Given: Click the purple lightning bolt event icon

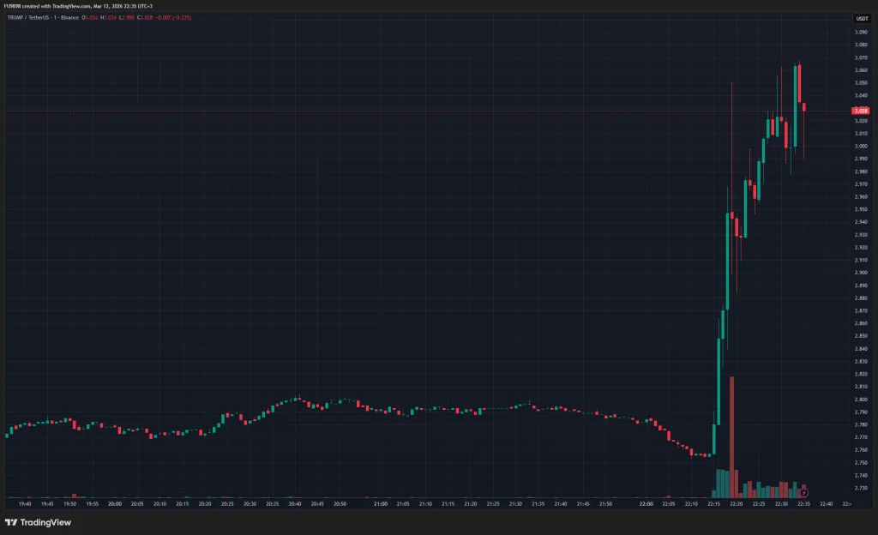Looking at the screenshot, I should pyautogui.click(x=803, y=493).
